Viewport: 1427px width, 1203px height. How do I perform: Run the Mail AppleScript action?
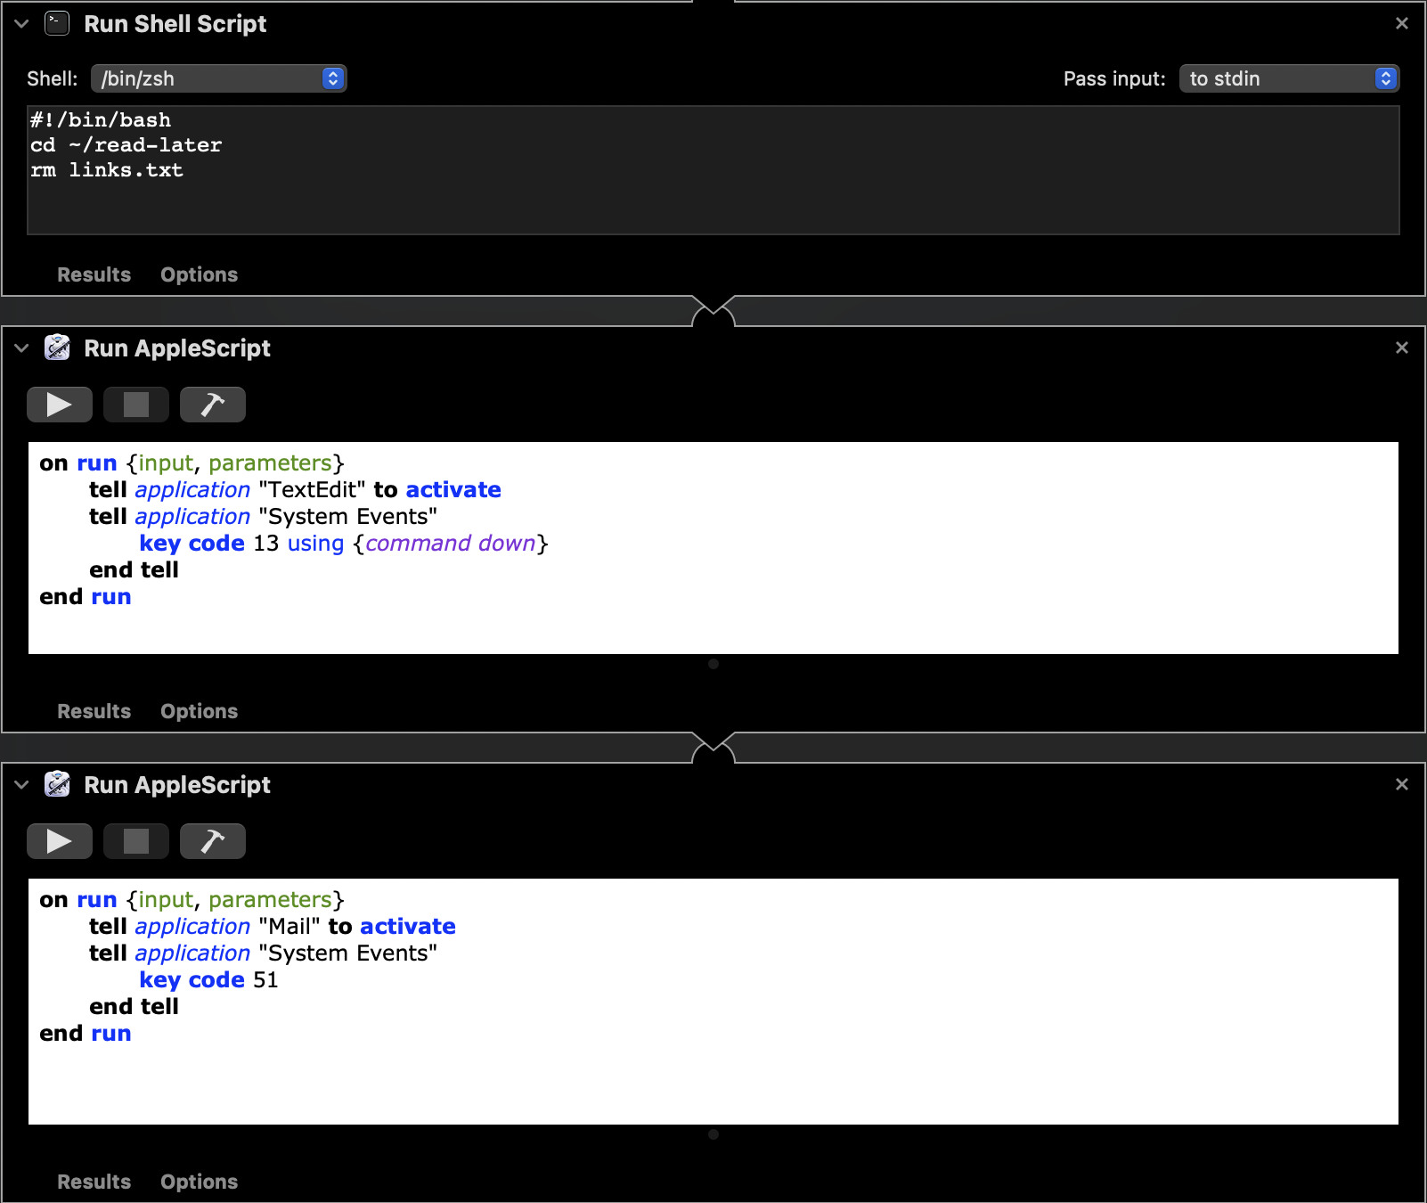click(x=59, y=840)
